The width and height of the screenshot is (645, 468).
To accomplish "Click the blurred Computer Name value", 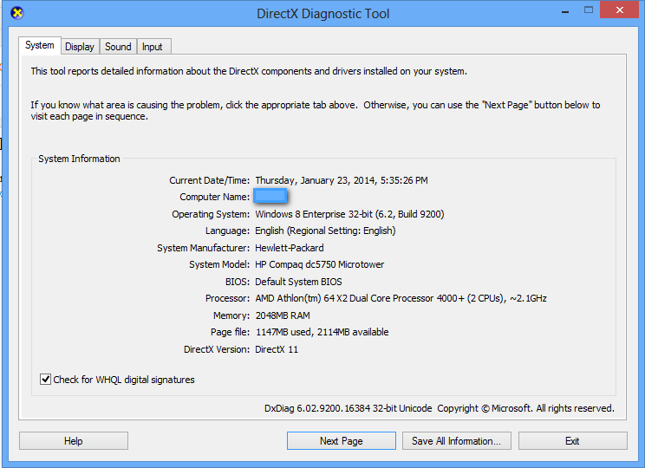I will (x=270, y=196).
